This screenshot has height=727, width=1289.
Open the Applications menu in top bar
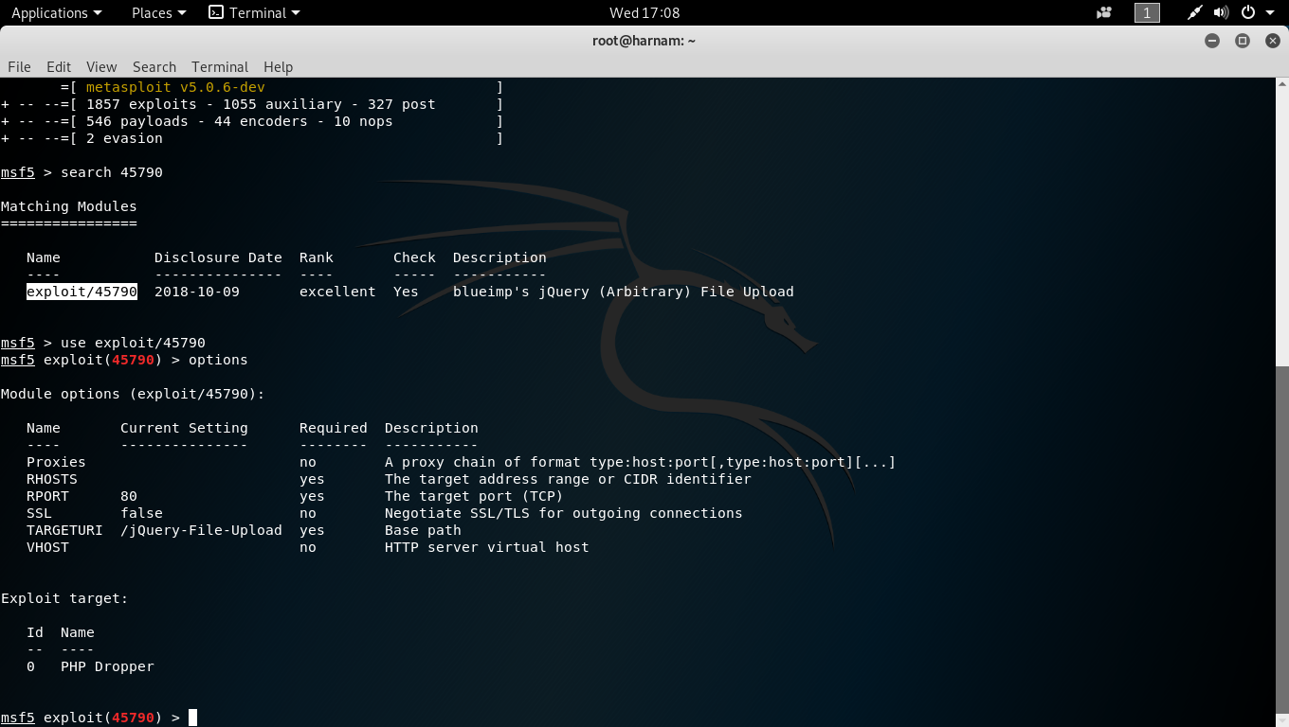pos(56,12)
